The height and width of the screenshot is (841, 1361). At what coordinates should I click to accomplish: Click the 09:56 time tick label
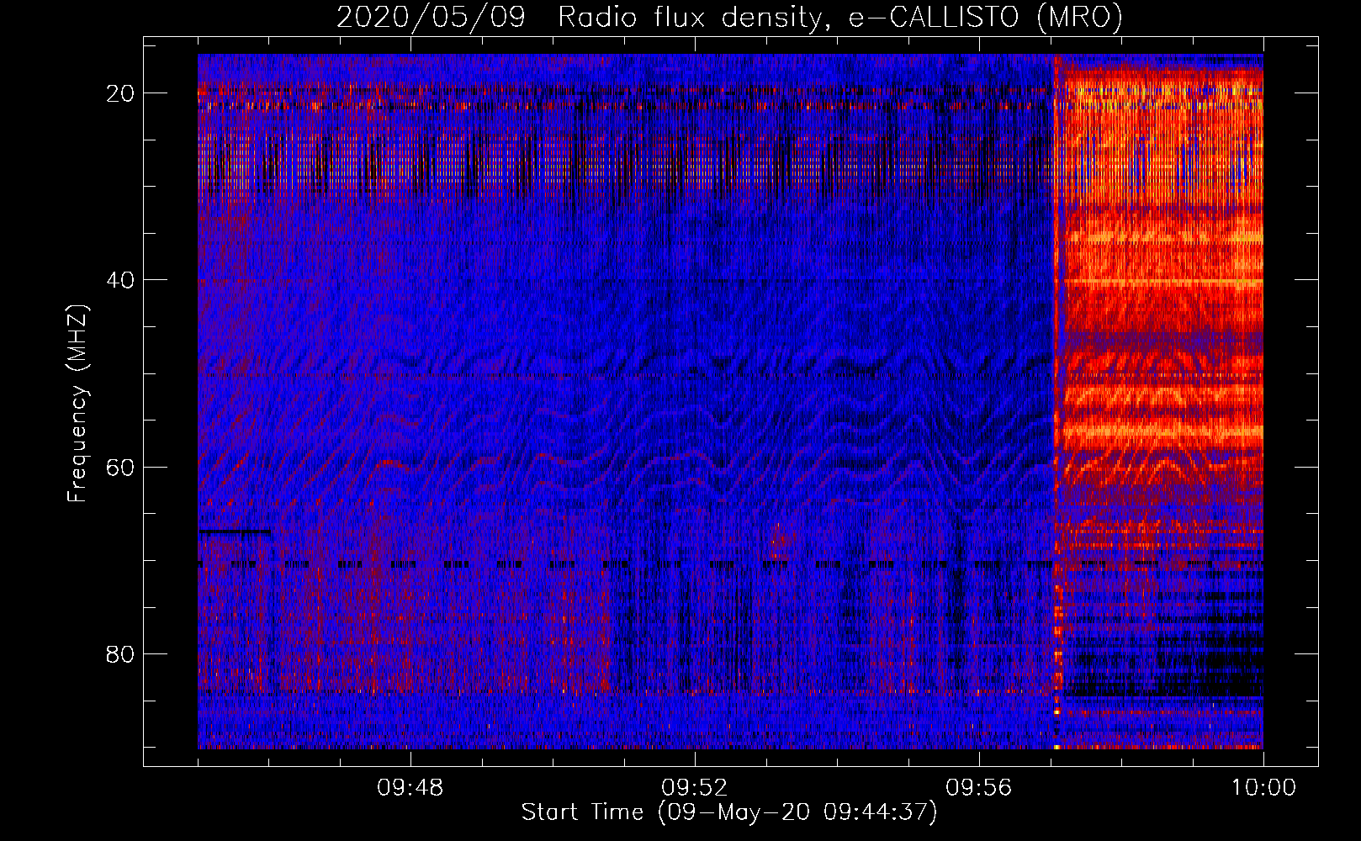point(979,788)
